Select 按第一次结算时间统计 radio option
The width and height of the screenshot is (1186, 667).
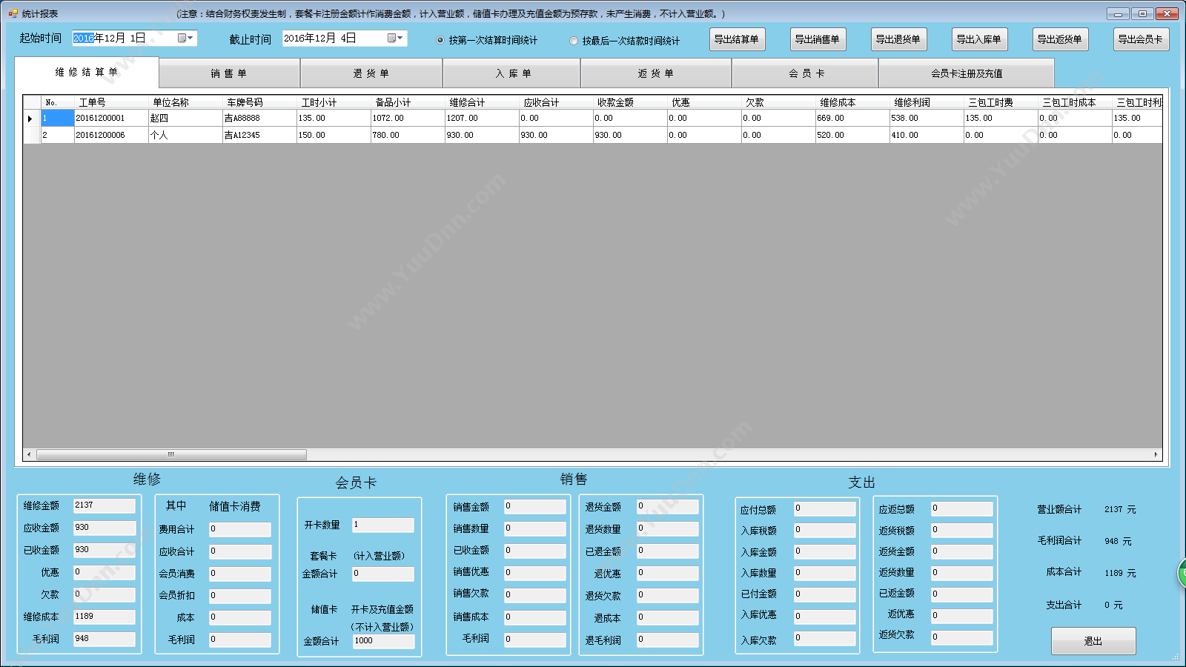click(x=440, y=40)
